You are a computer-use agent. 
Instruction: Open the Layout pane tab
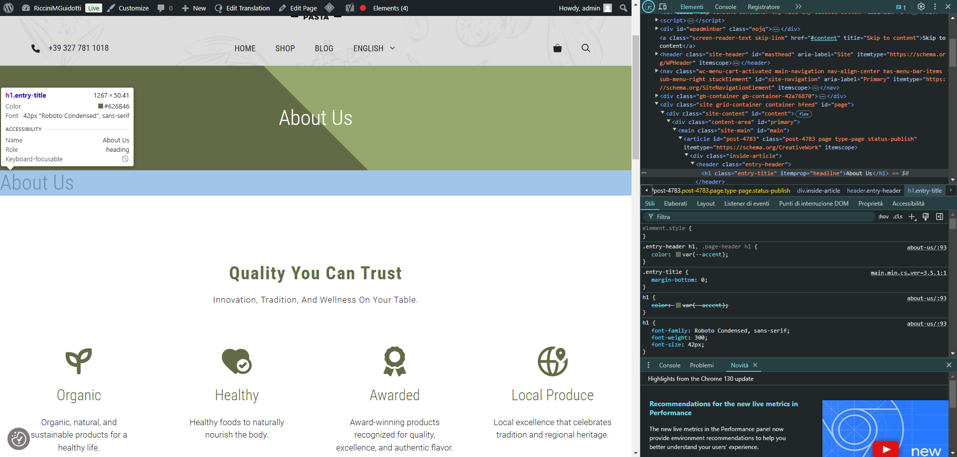(x=706, y=204)
